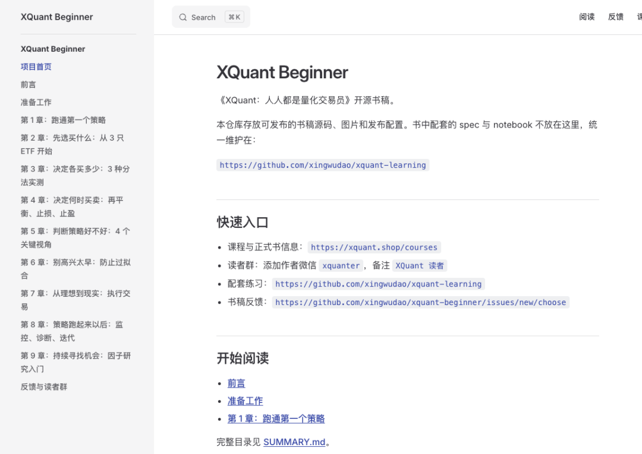Click the 准备工作 link under 开始阅读
The height and width of the screenshot is (454, 642).
pyautogui.click(x=246, y=401)
